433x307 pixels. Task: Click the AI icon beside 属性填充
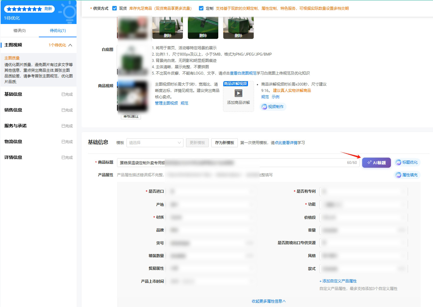pyautogui.click(x=398, y=175)
